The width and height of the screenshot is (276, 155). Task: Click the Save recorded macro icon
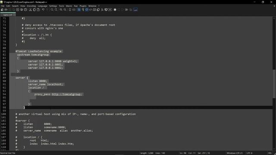tap(130, 9)
